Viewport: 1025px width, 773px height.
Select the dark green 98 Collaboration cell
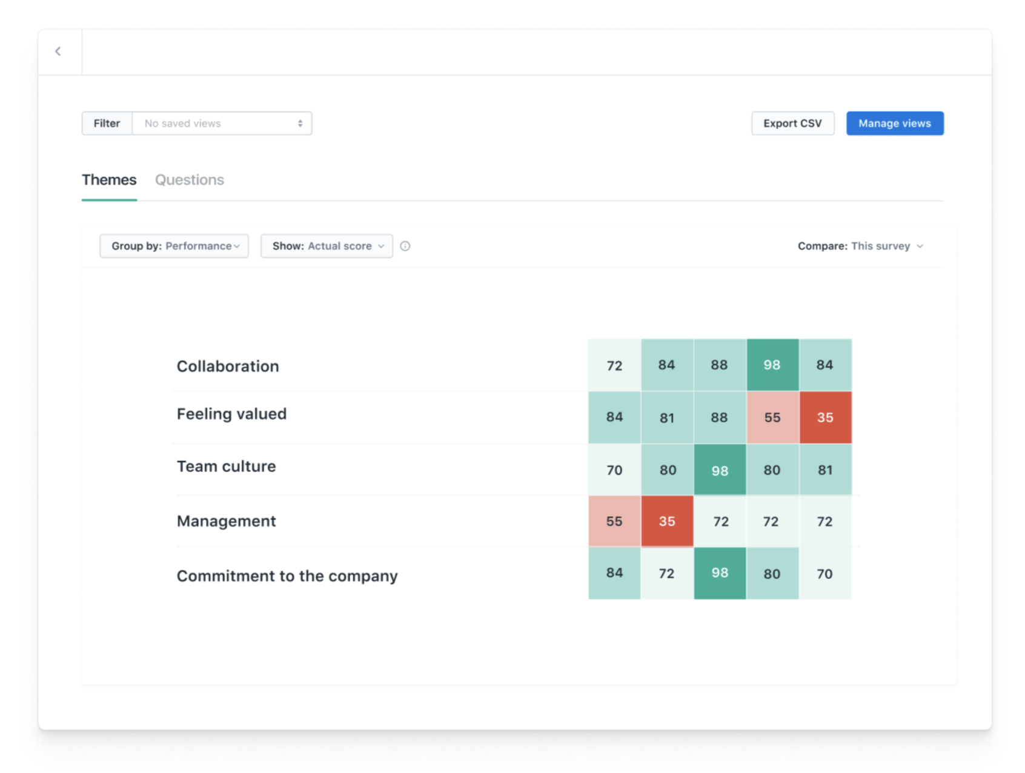click(x=772, y=365)
